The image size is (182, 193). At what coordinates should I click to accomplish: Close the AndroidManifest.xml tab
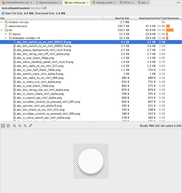31,3
